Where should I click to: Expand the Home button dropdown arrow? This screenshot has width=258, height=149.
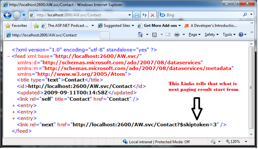click(x=147, y=35)
